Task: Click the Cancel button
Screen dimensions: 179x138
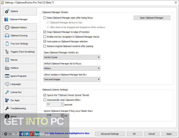Action: click(152, 134)
